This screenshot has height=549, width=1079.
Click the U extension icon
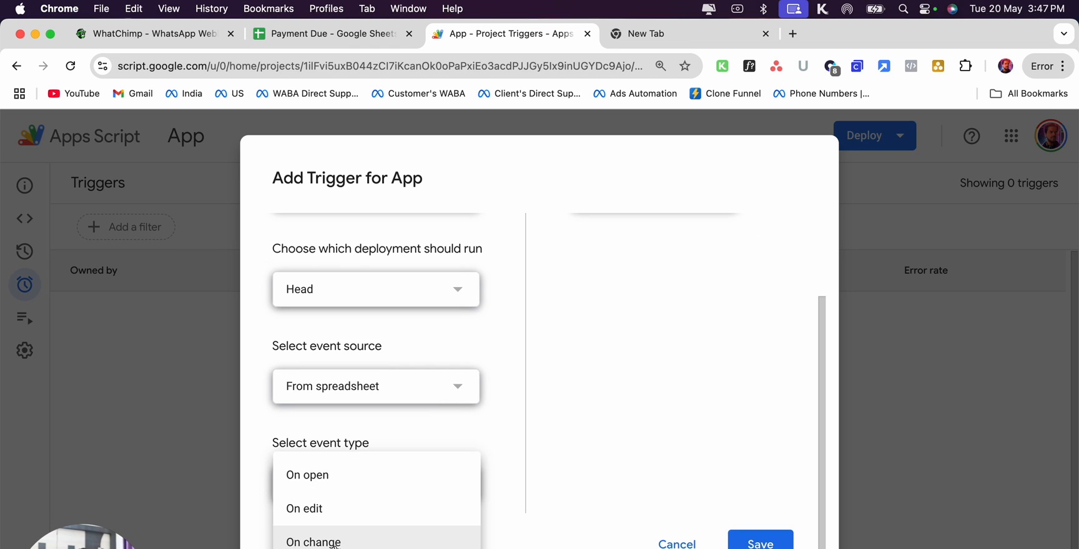point(803,66)
